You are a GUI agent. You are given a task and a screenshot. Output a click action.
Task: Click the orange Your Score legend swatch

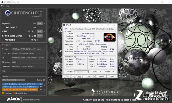[x=3, y=93]
